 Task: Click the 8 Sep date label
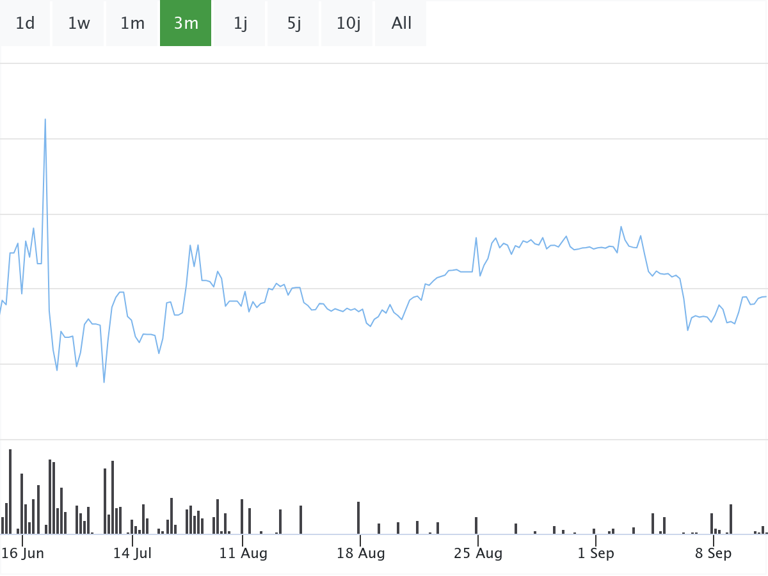(x=714, y=554)
